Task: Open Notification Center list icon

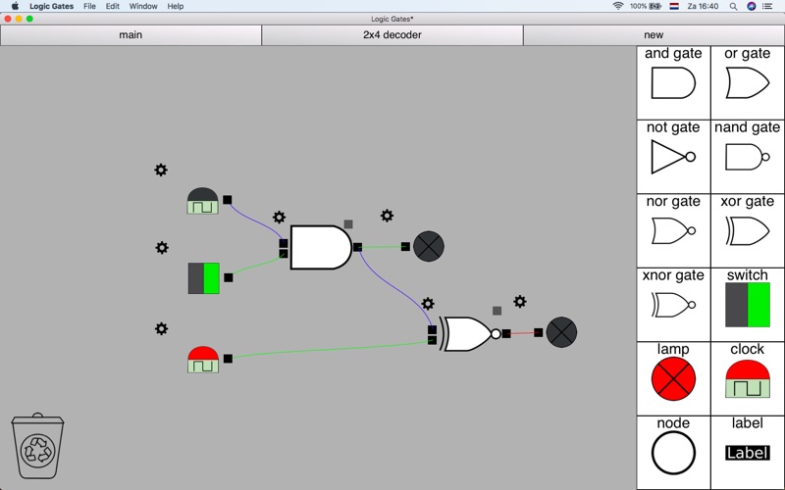Action: [x=767, y=6]
